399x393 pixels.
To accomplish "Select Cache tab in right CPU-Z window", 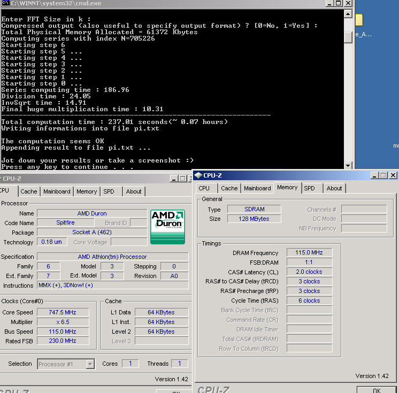I will tap(229, 188).
